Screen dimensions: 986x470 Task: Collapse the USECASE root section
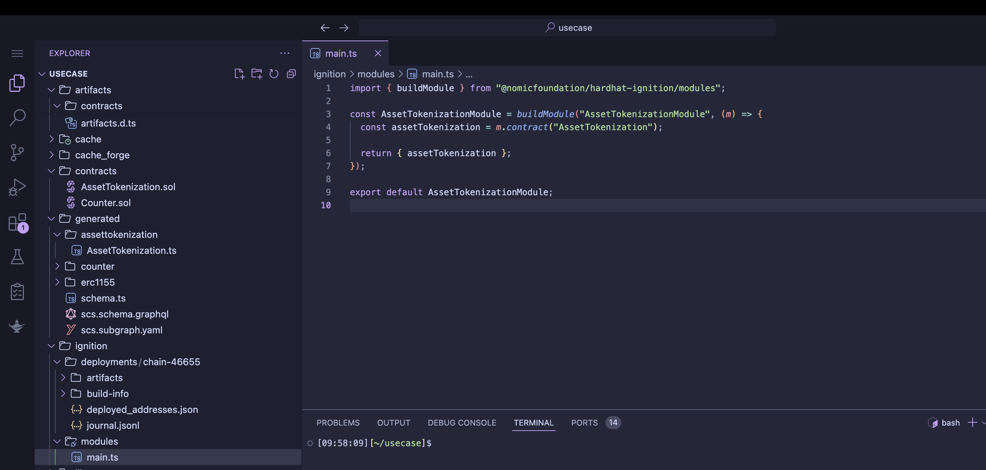[68, 73]
